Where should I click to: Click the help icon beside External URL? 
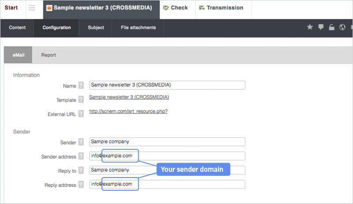tap(81, 114)
